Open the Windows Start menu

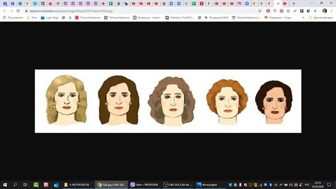coord(5,185)
